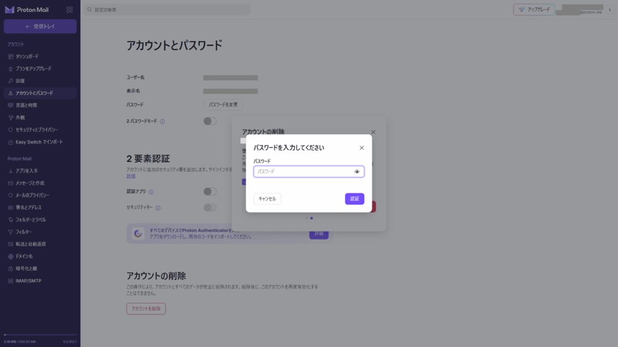Select IMAP/SMTP in the sidebar
Image resolution: width=618 pixels, height=347 pixels.
click(28, 281)
